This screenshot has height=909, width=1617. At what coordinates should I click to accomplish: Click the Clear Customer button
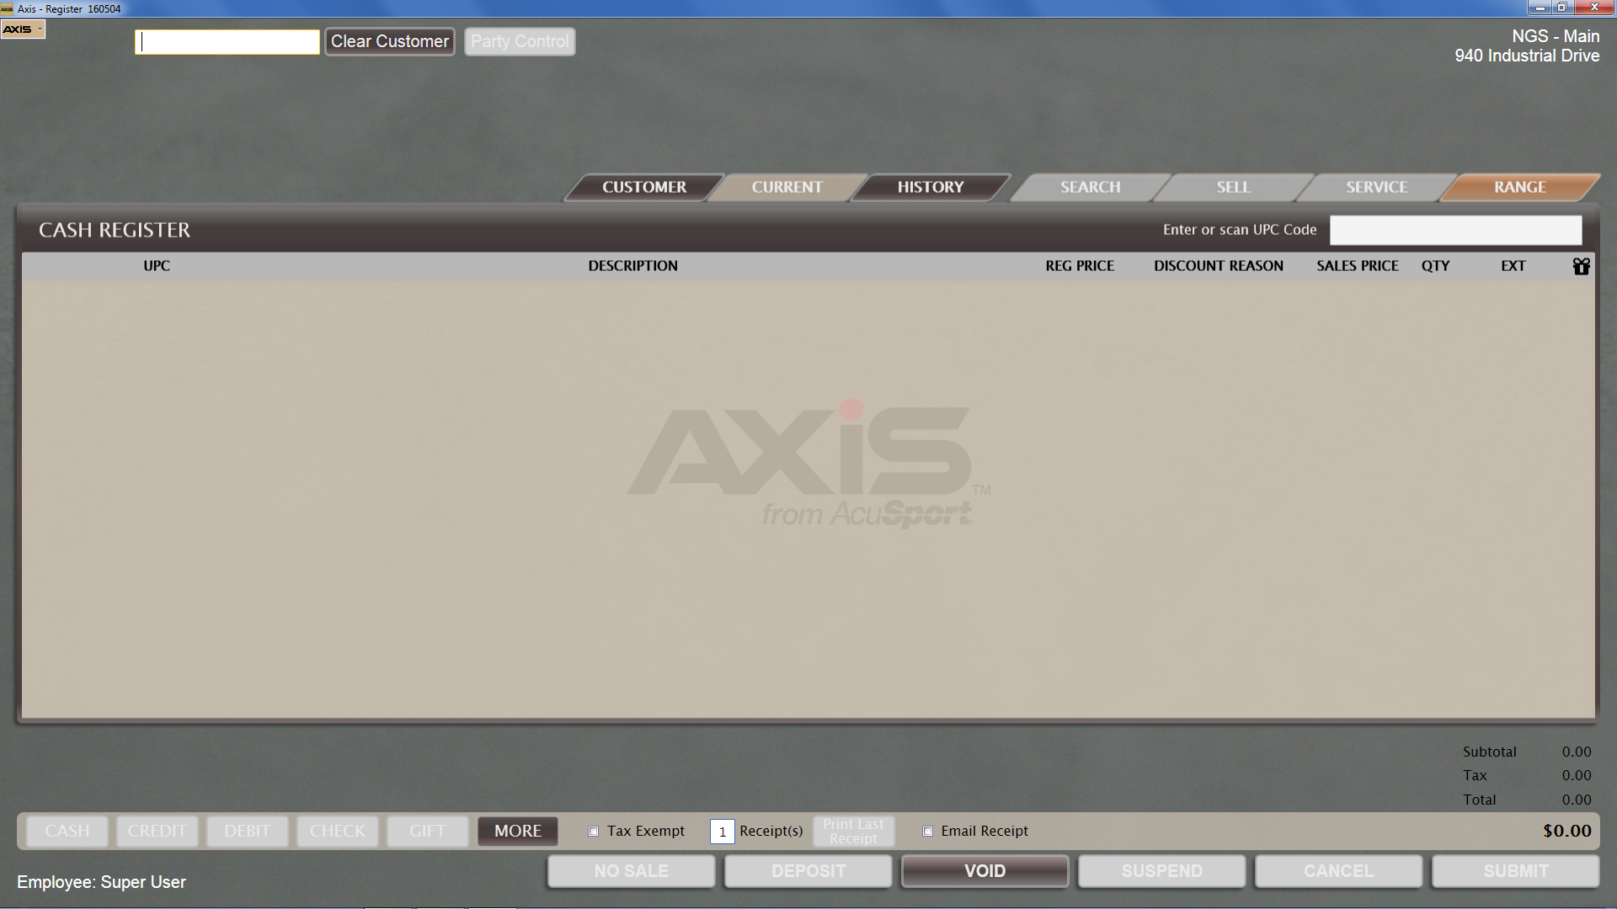tap(390, 41)
